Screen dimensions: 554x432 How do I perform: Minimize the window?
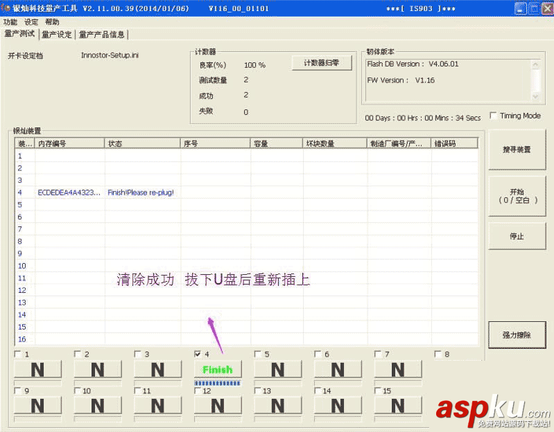coord(520,8)
